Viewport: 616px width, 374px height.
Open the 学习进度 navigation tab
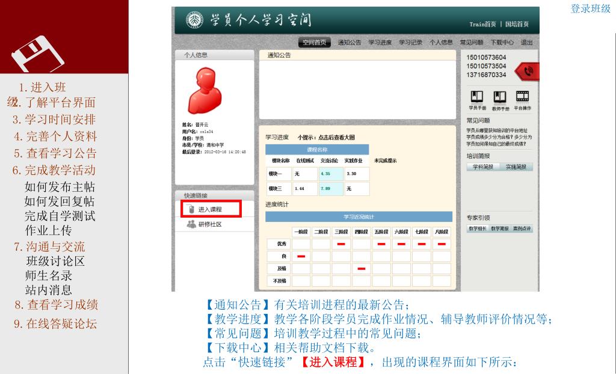380,43
